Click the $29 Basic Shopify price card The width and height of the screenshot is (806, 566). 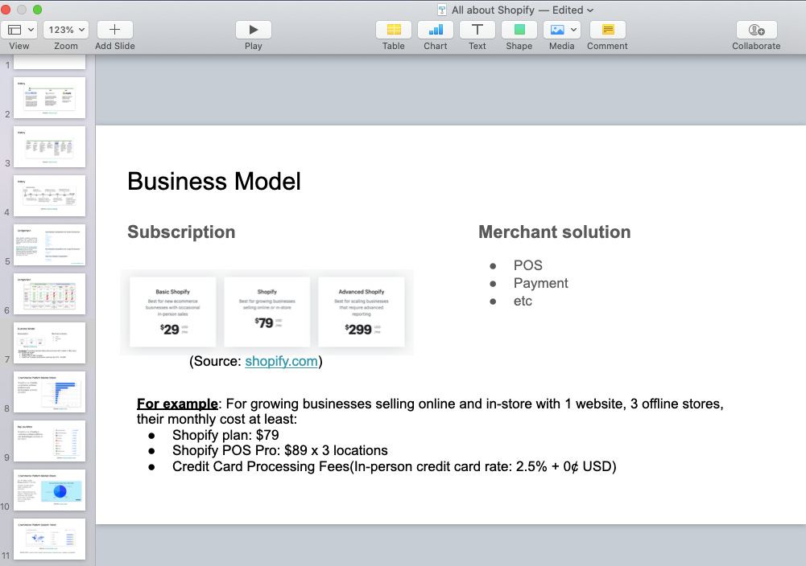tap(172, 312)
